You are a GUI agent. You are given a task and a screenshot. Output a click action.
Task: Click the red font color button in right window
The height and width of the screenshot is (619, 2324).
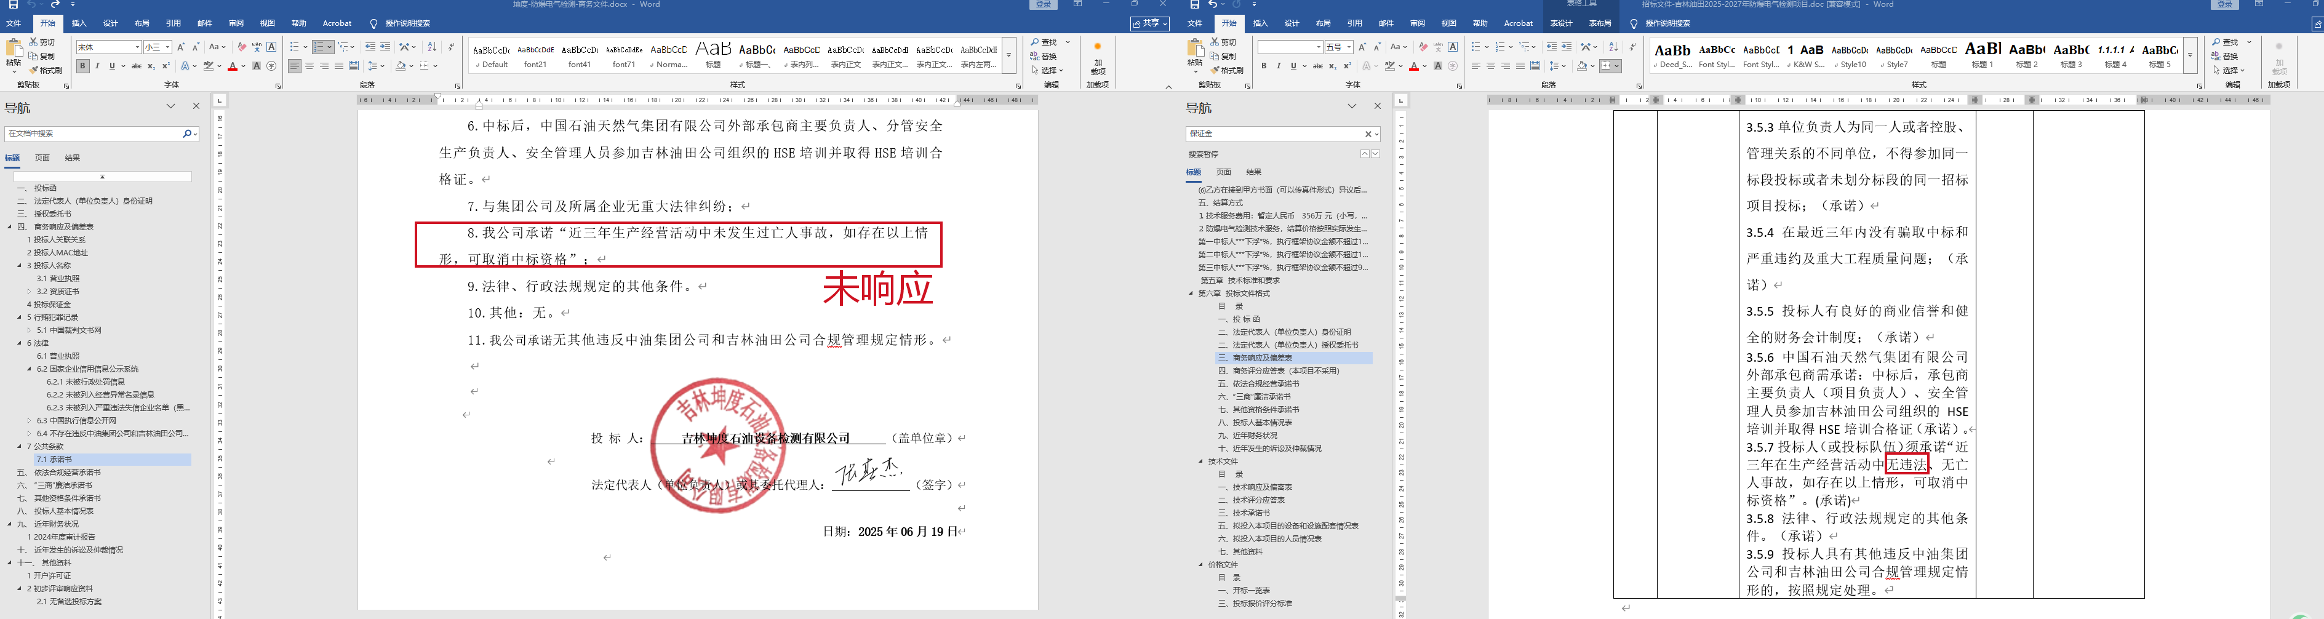[1414, 66]
